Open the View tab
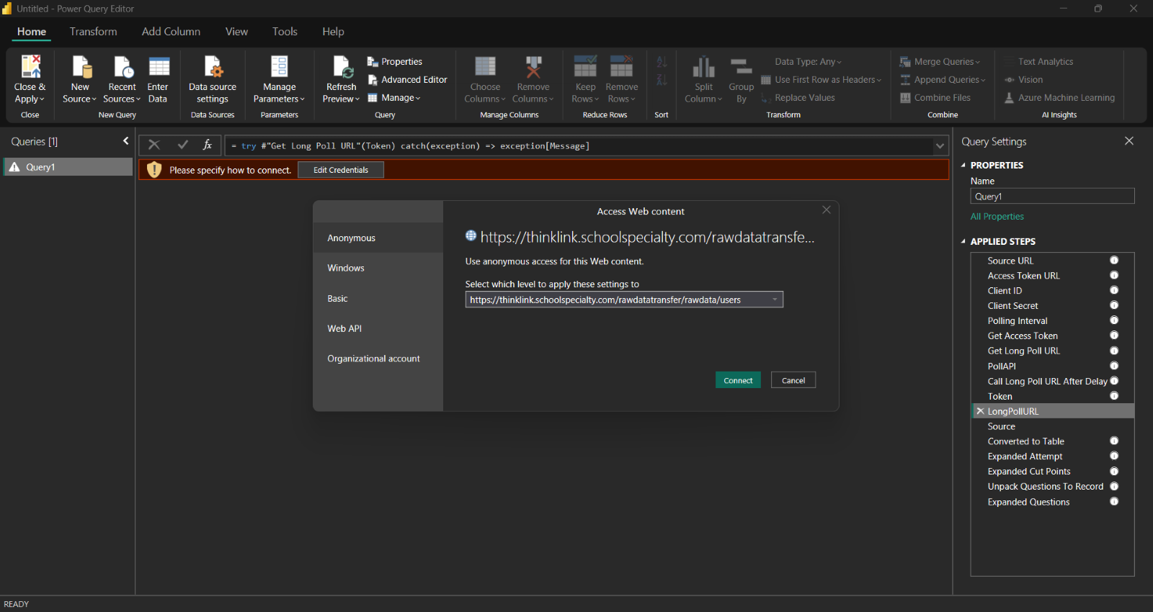Image resolution: width=1153 pixels, height=612 pixels. coord(236,32)
